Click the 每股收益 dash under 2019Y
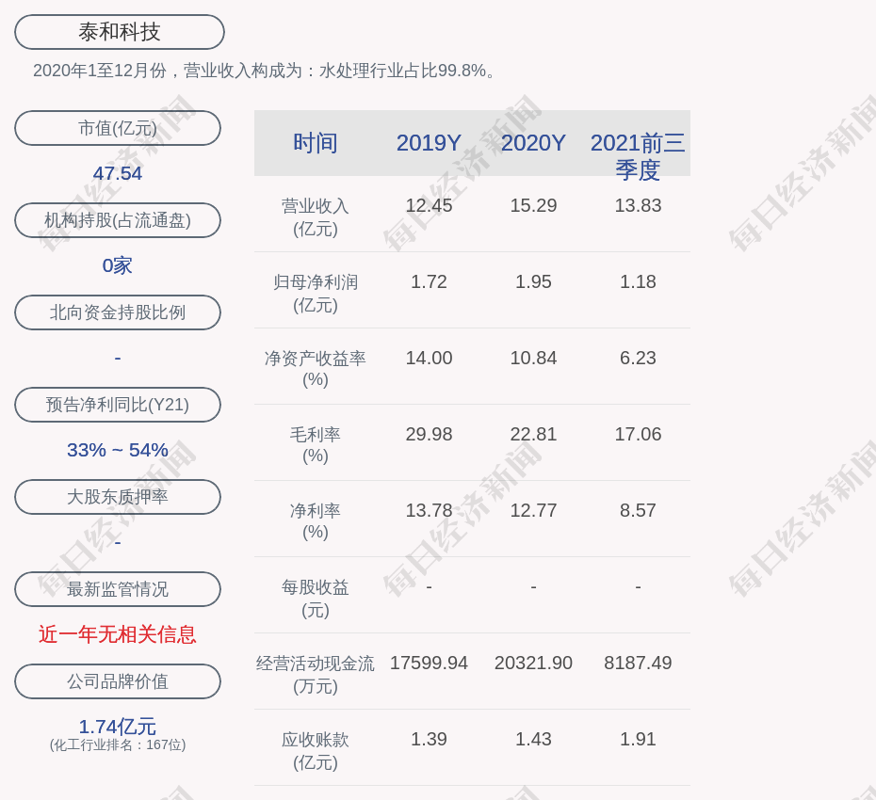This screenshot has width=876, height=800. pyautogui.click(x=430, y=586)
